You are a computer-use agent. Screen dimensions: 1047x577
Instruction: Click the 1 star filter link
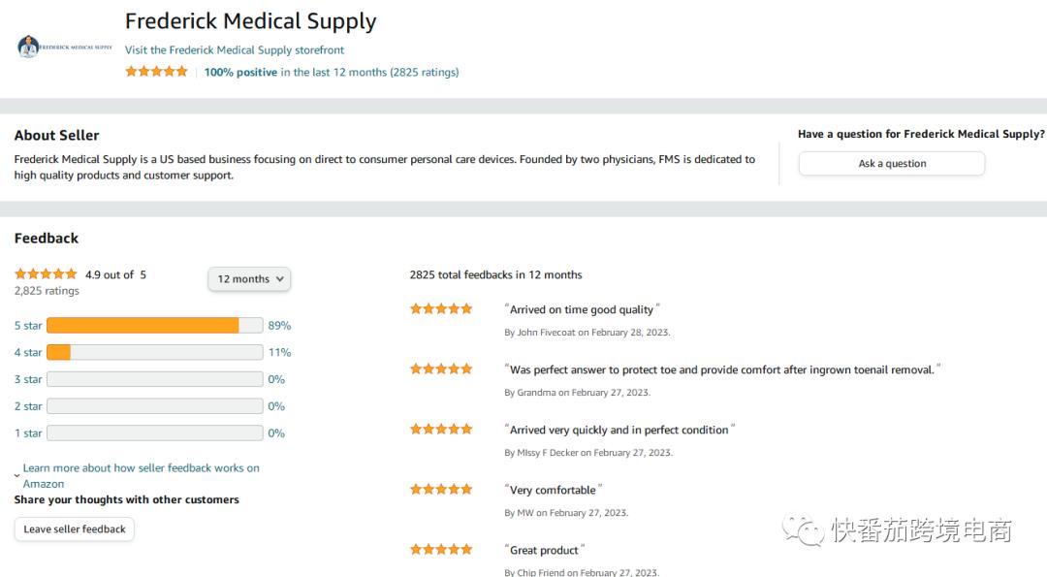28,433
